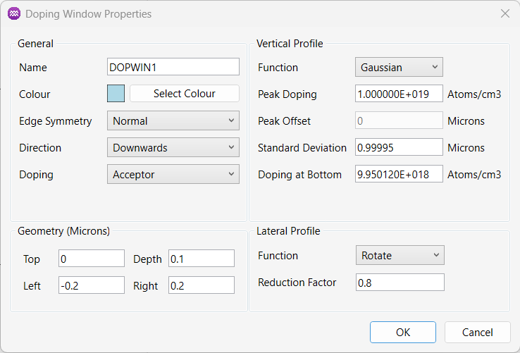Expand the Direction dropdown showing Downwards
Screen dimensions: 520x353
173,148
